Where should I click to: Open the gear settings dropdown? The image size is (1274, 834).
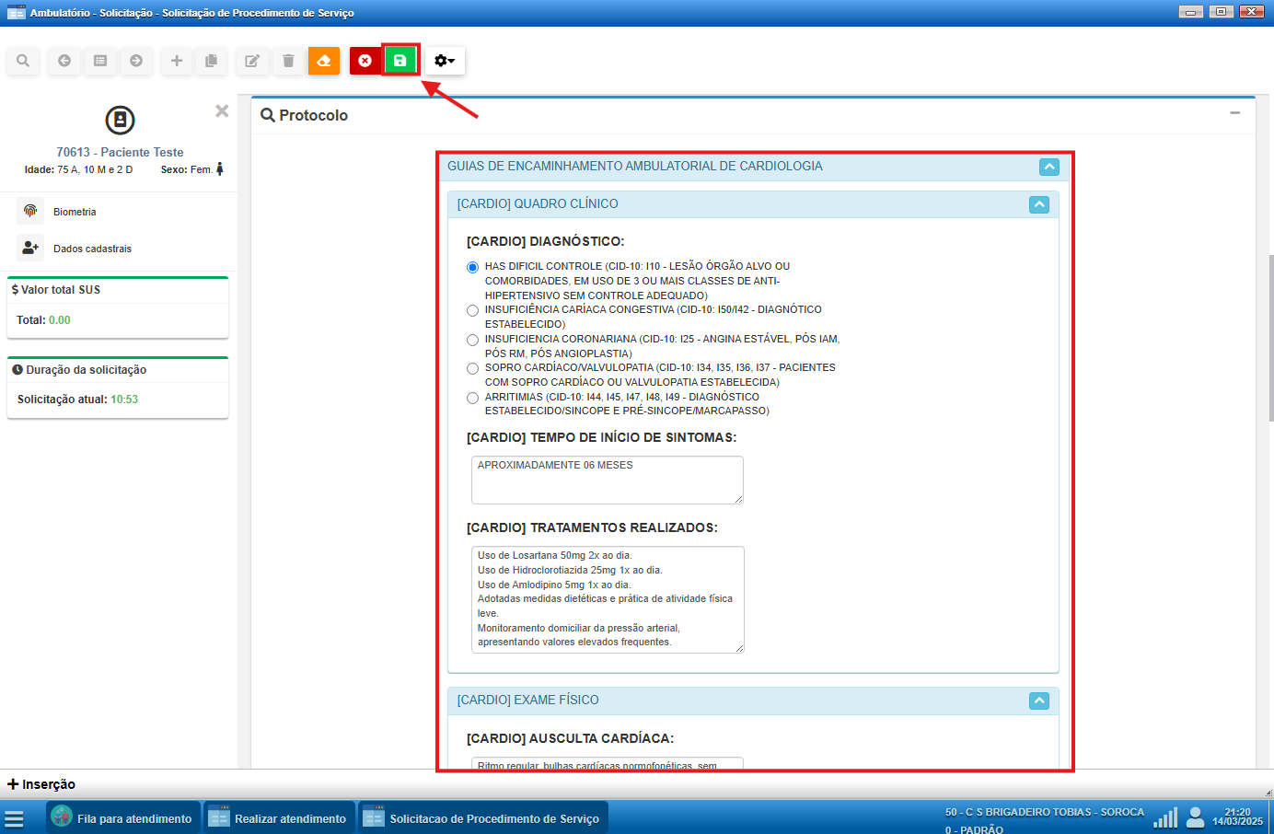coord(445,61)
